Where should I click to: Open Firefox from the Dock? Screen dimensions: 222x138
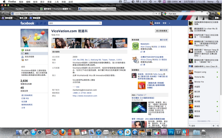point(62,132)
